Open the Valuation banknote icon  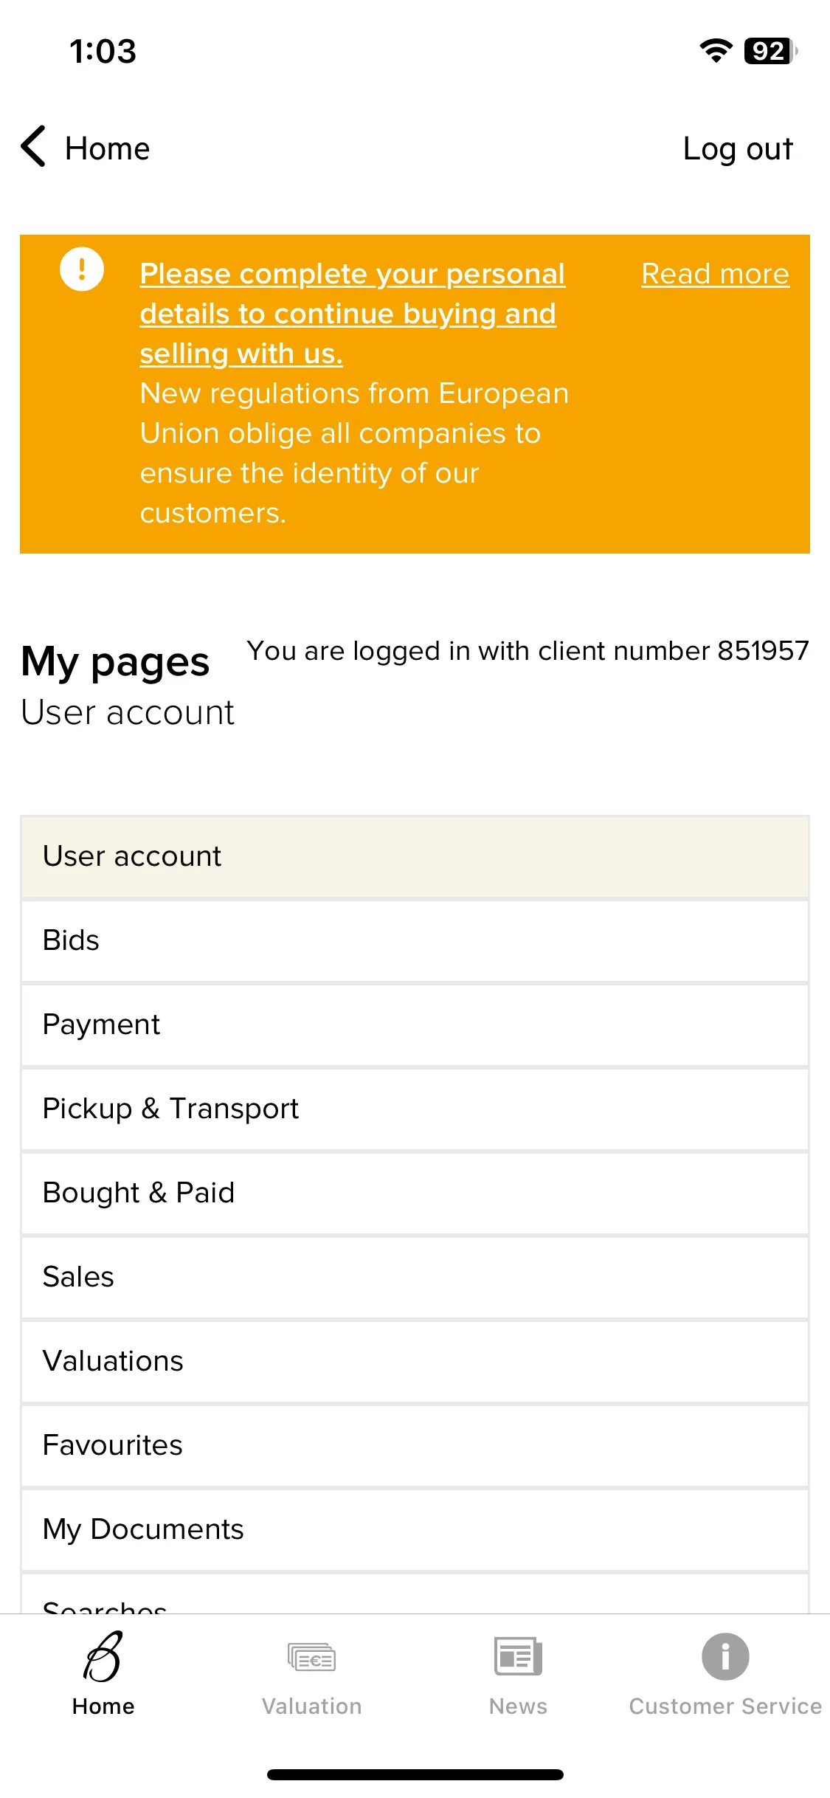pyautogui.click(x=311, y=1657)
